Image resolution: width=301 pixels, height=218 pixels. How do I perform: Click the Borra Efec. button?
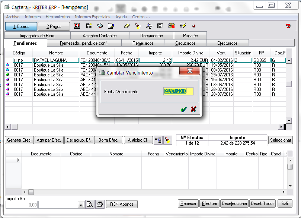click(x=108, y=140)
